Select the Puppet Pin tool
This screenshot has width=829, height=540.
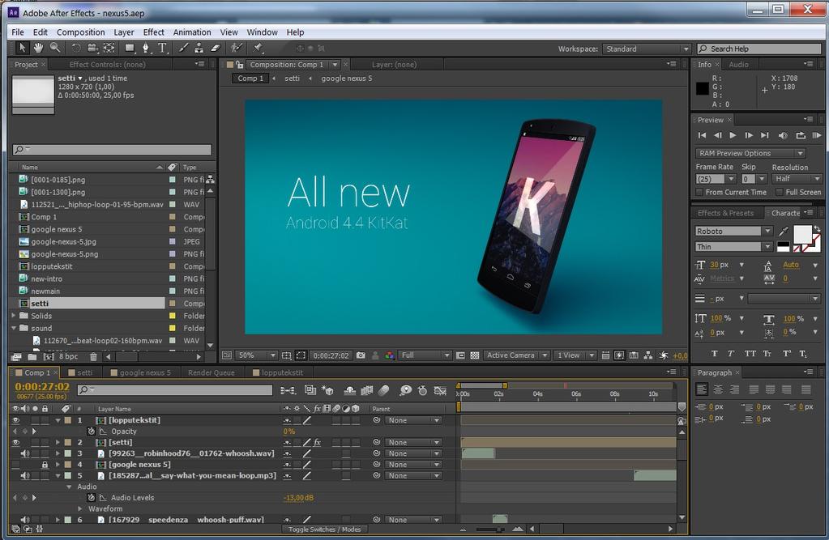(258, 48)
